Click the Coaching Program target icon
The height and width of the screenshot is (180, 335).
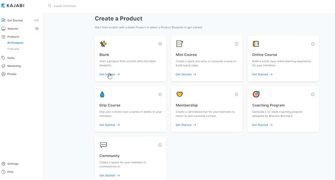pyautogui.click(x=256, y=94)
